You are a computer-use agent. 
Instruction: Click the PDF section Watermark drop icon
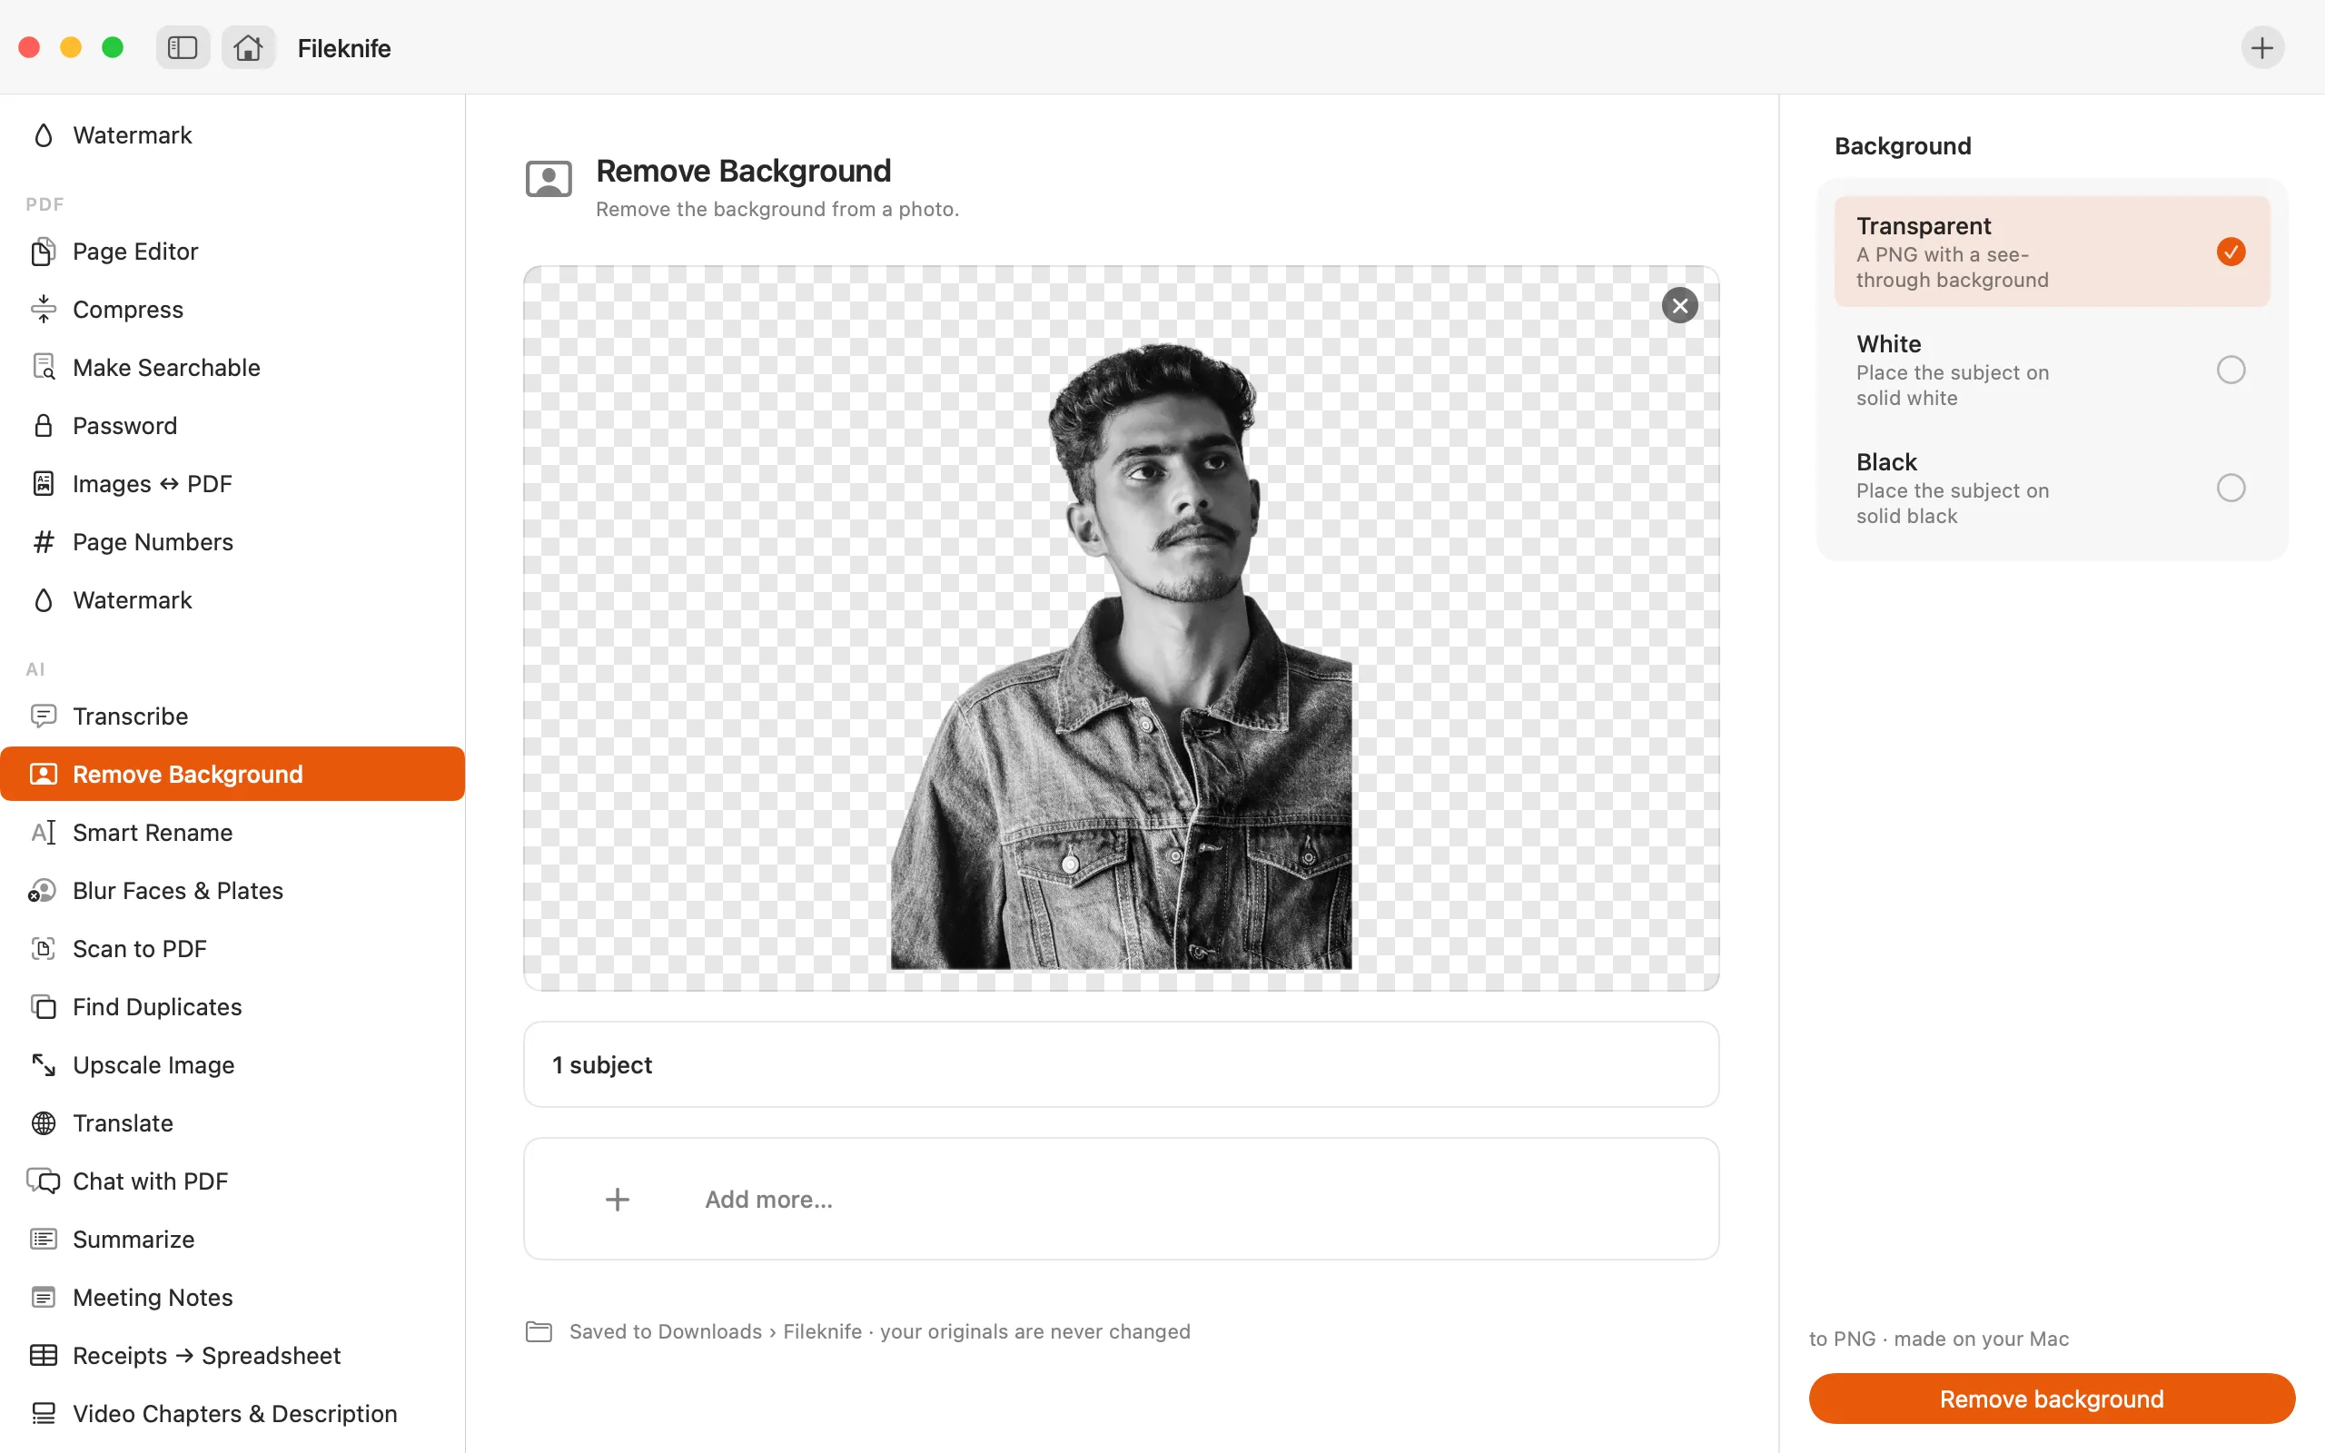[44, 599]
